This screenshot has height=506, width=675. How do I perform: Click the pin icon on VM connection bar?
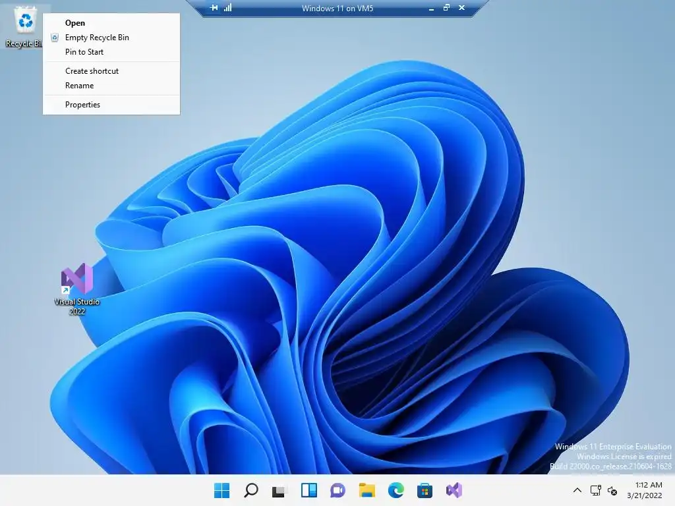214,8
